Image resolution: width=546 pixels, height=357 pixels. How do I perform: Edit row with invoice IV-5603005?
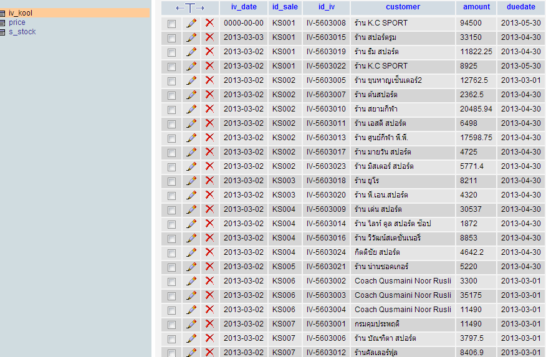point(191,80)
